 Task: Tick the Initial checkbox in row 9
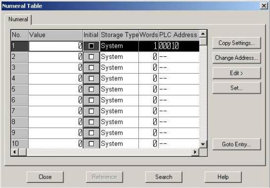click(91, 133)
